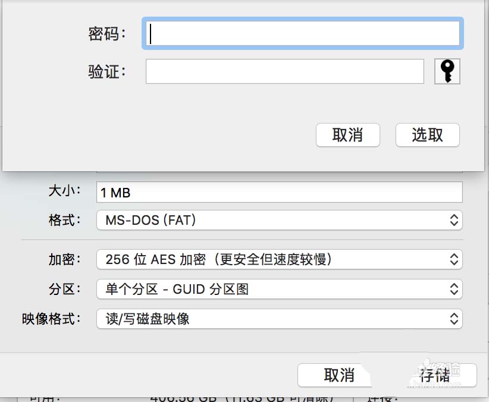Click the 大小 field showing 1 MB
Viewport: 489px width, 402px height.
279,193
